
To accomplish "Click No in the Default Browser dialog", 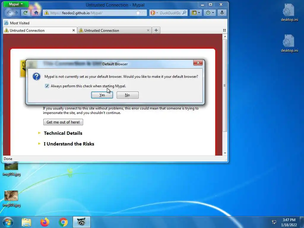I will [127, 95].
